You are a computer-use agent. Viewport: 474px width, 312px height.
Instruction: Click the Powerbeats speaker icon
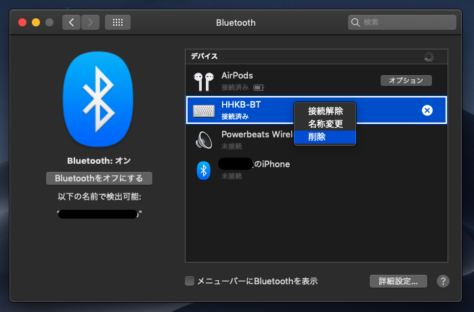[x=204, y=141]
